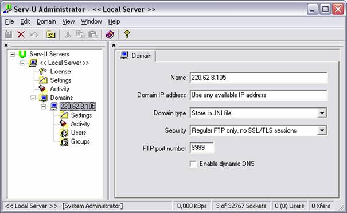This screenshot has height=213, width=347.
Task: Click the Local Server computer icon in tree
Action: 33,63
